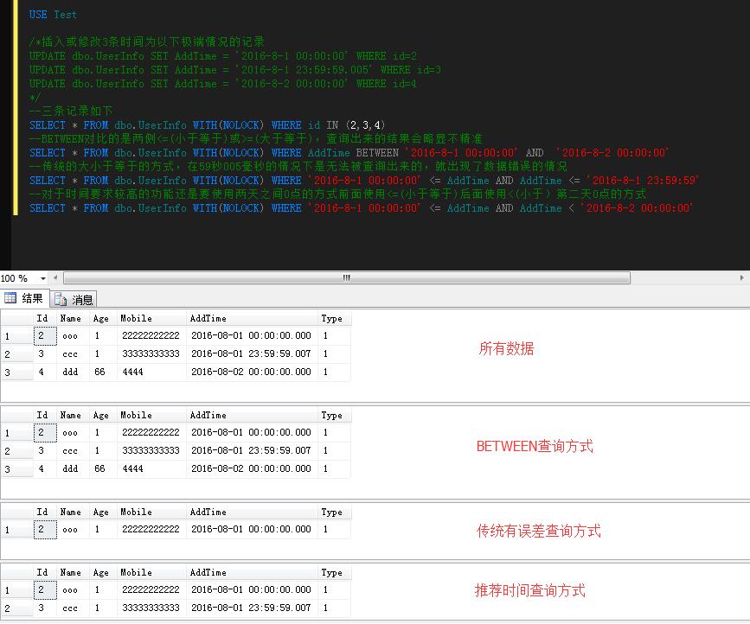
Task: Click the editor scrollbar right arrow
Action: pyautogui.click(x=742, y=277)
